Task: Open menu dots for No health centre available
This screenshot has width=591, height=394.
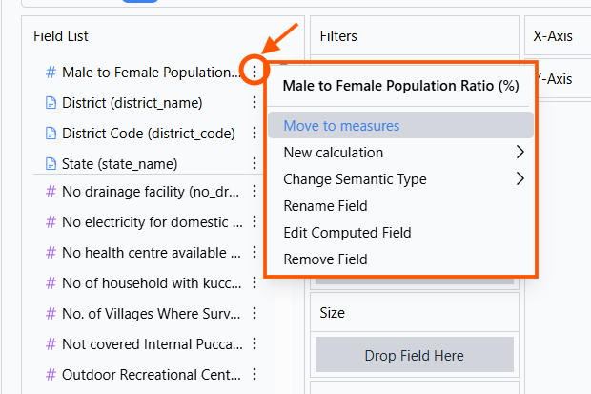Action: click(x=254, y=253)
